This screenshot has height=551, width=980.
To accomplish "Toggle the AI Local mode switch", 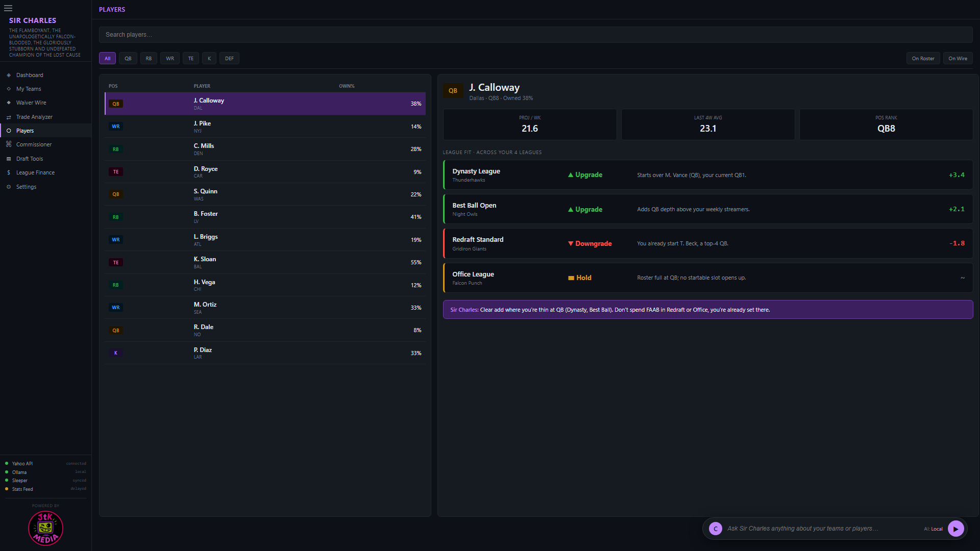I will point(933,529).
